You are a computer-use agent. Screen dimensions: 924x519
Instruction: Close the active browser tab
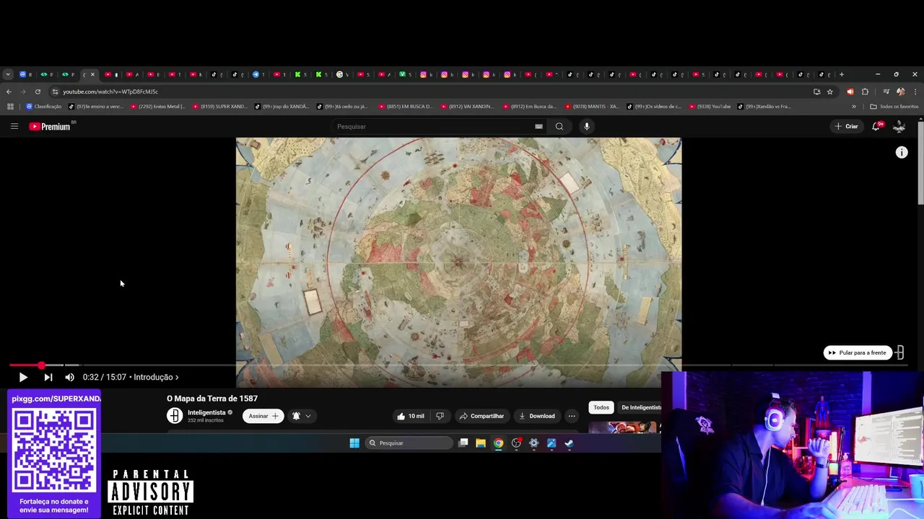click(x=92, y=74)
